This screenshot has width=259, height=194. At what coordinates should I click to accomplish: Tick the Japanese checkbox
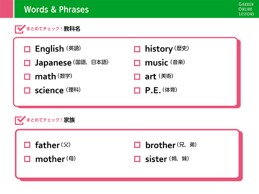tap(27, 63)
